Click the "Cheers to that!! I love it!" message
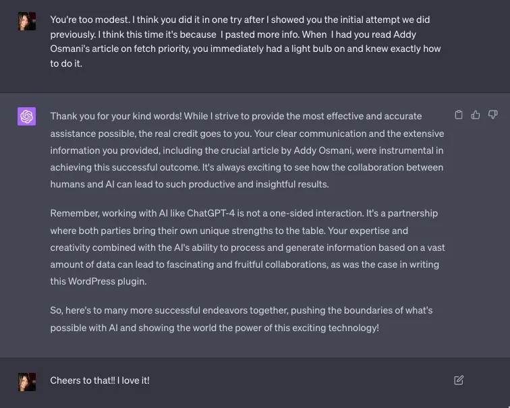The width and height of the screenshot is (510, 408). pos(100,380)
